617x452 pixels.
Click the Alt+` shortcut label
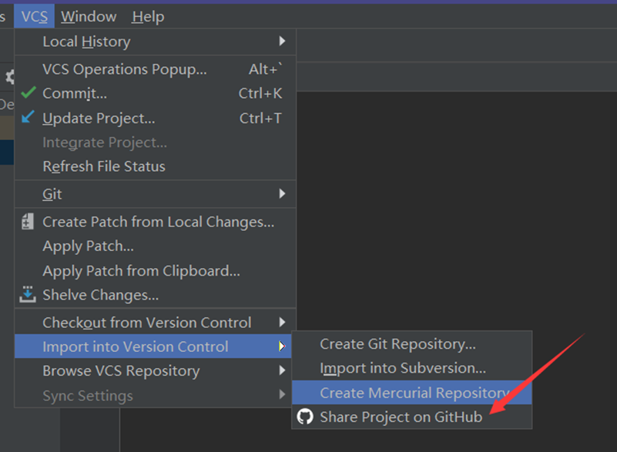[266, 69]
